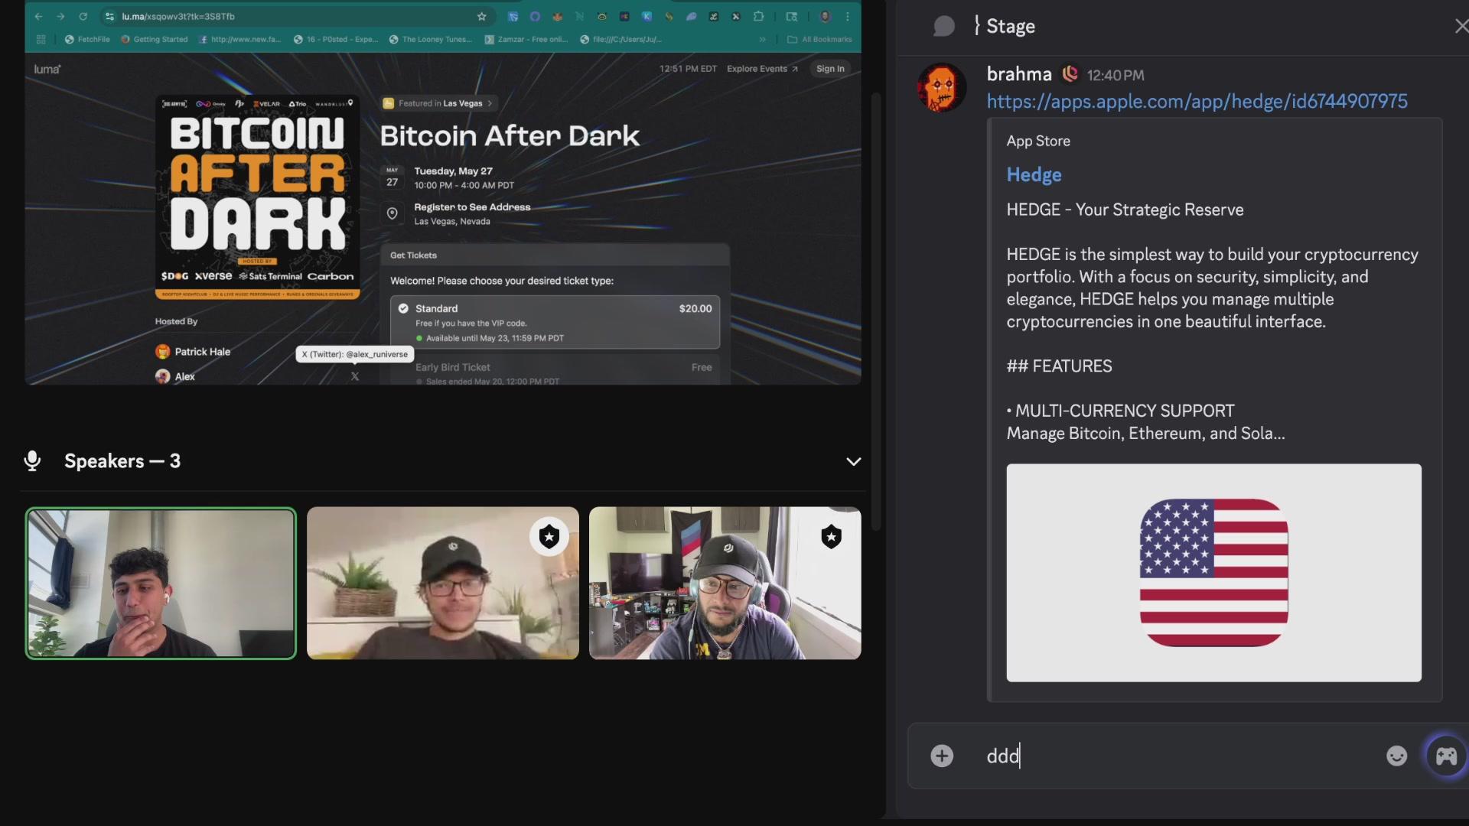Click brahma's profile avatar
The width and height of the screenshot is (1469, 826).
click(942, 87)
